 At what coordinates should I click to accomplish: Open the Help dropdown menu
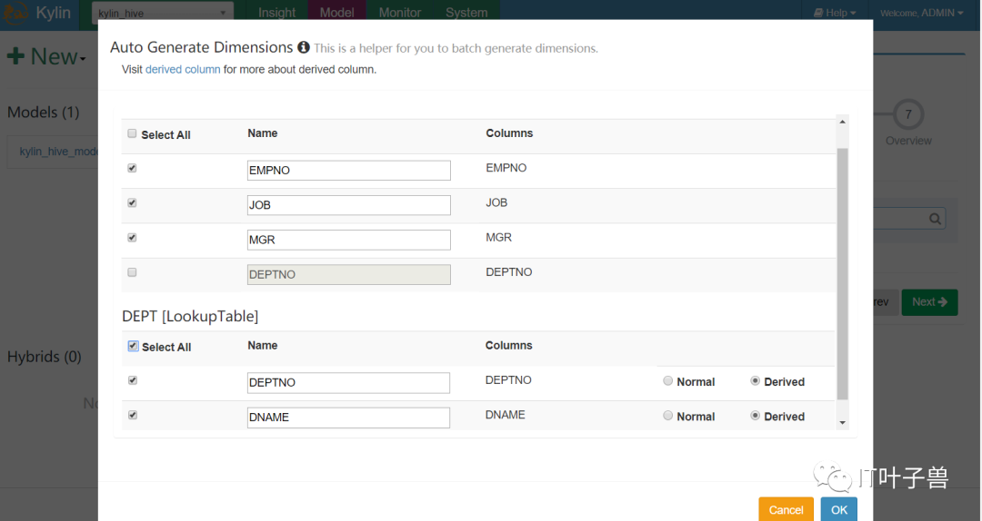[834, 13]
